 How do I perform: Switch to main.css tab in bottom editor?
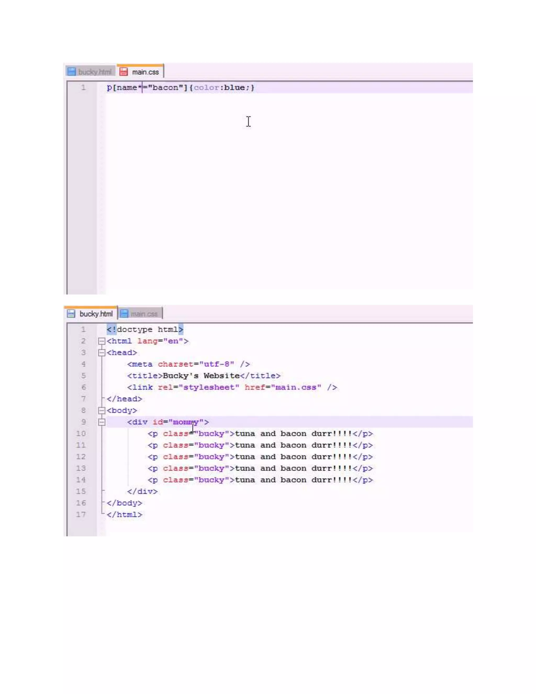click(140, 314)
